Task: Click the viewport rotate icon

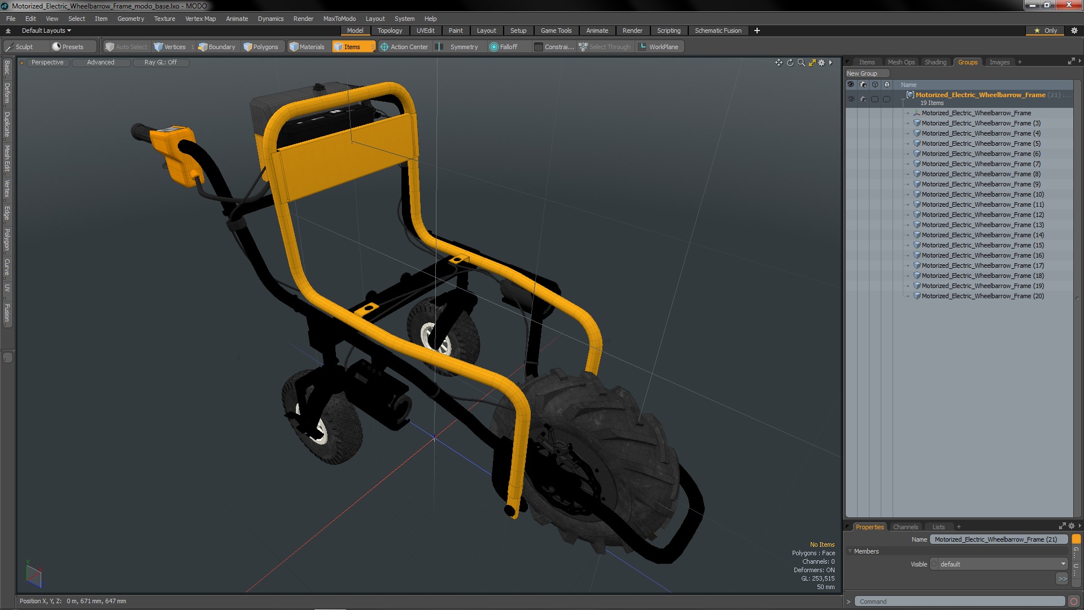Action: coord(790,63)
